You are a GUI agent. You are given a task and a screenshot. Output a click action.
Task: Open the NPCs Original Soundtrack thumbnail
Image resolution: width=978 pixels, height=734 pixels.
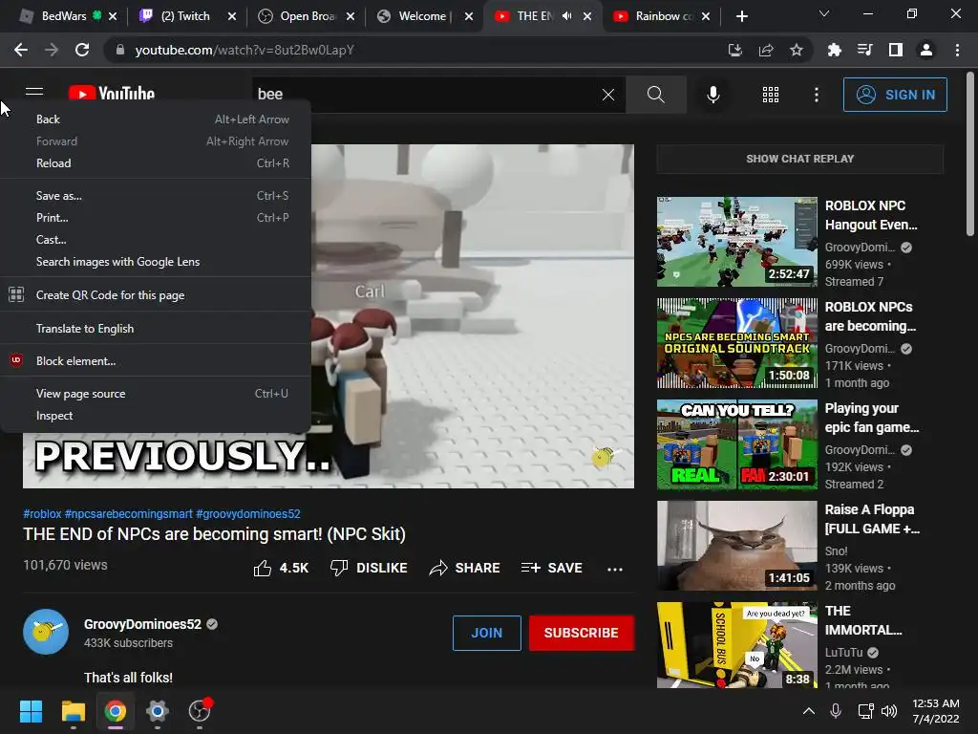tap(737, 343)
